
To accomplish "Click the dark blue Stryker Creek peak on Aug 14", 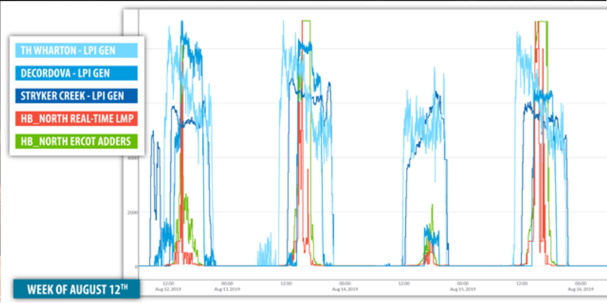I will 437,95.
